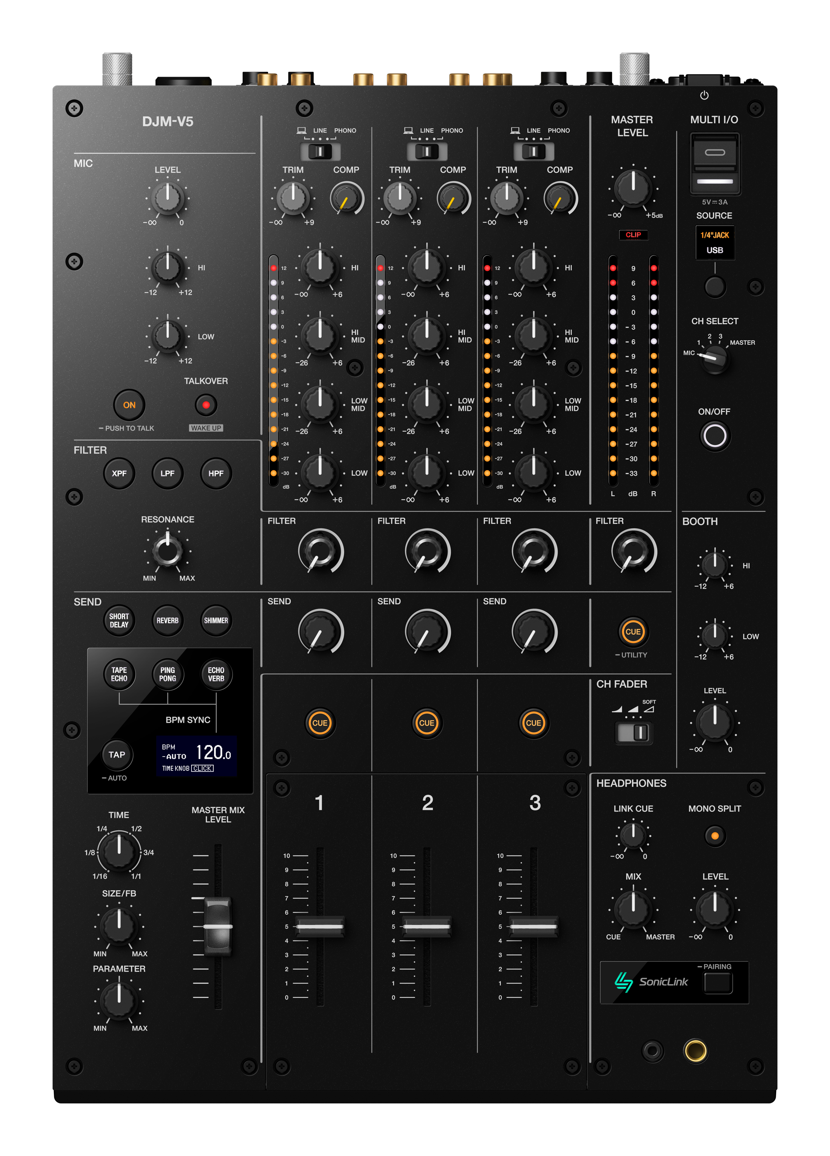Click the SonicLink PAIRING button
This screenshot has height=1156, width=830.
pyautogui.click(x=717, y=983)
